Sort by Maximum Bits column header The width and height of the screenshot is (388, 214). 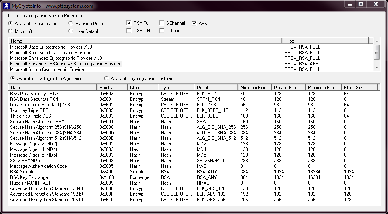pyautogui.click(x=323, y=87)
